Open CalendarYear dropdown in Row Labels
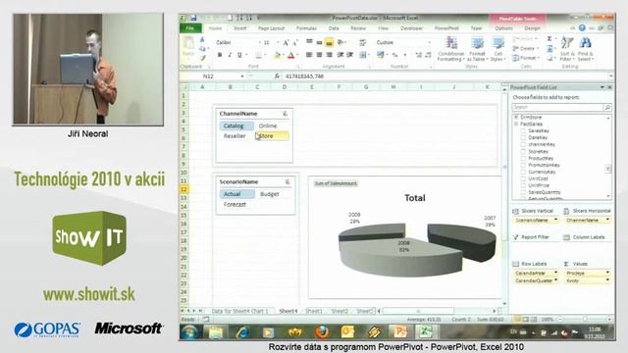 click(x=555, y=273)
